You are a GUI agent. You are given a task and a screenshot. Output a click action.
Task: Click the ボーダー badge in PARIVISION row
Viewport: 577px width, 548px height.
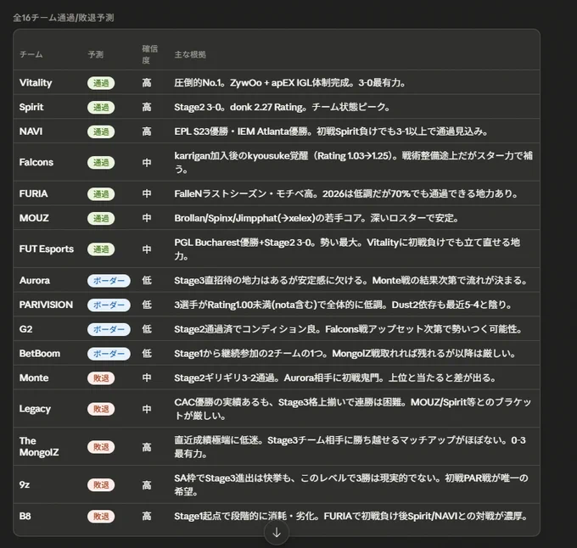[x=109, y=305]
